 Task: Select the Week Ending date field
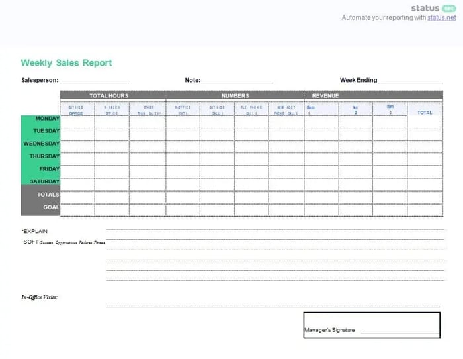point(410,81)
